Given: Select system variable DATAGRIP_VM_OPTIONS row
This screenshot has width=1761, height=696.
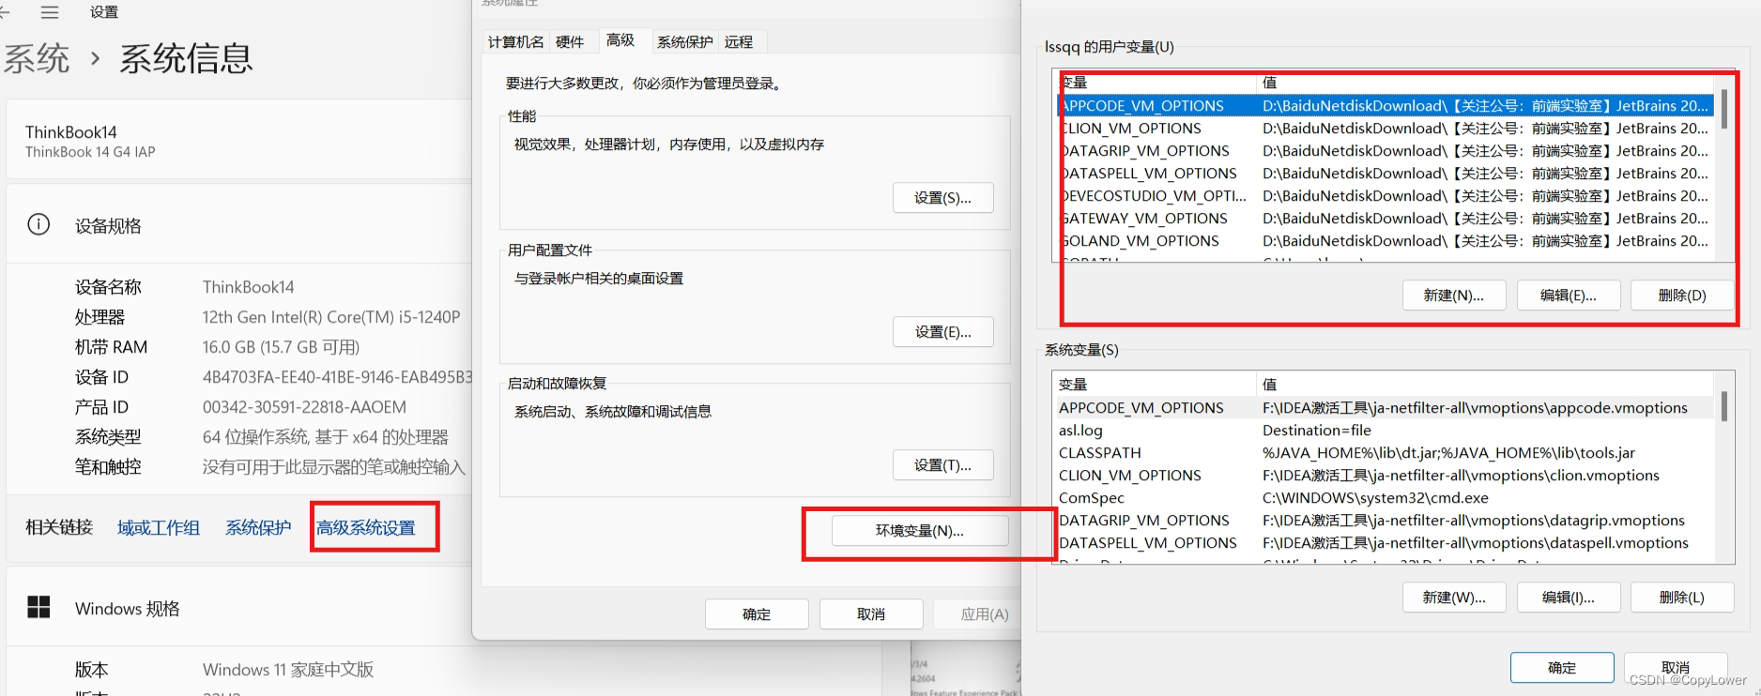Looking at the screenshot, I should tap(1386, 521).
